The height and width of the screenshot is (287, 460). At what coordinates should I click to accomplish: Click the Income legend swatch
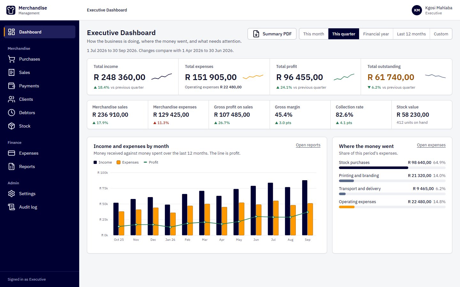pyautogui.click(x=95, y=162)
